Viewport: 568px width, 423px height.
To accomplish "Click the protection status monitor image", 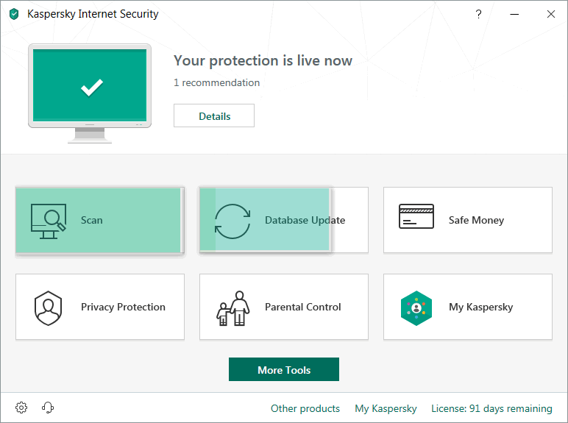I will tap(90, 93).
